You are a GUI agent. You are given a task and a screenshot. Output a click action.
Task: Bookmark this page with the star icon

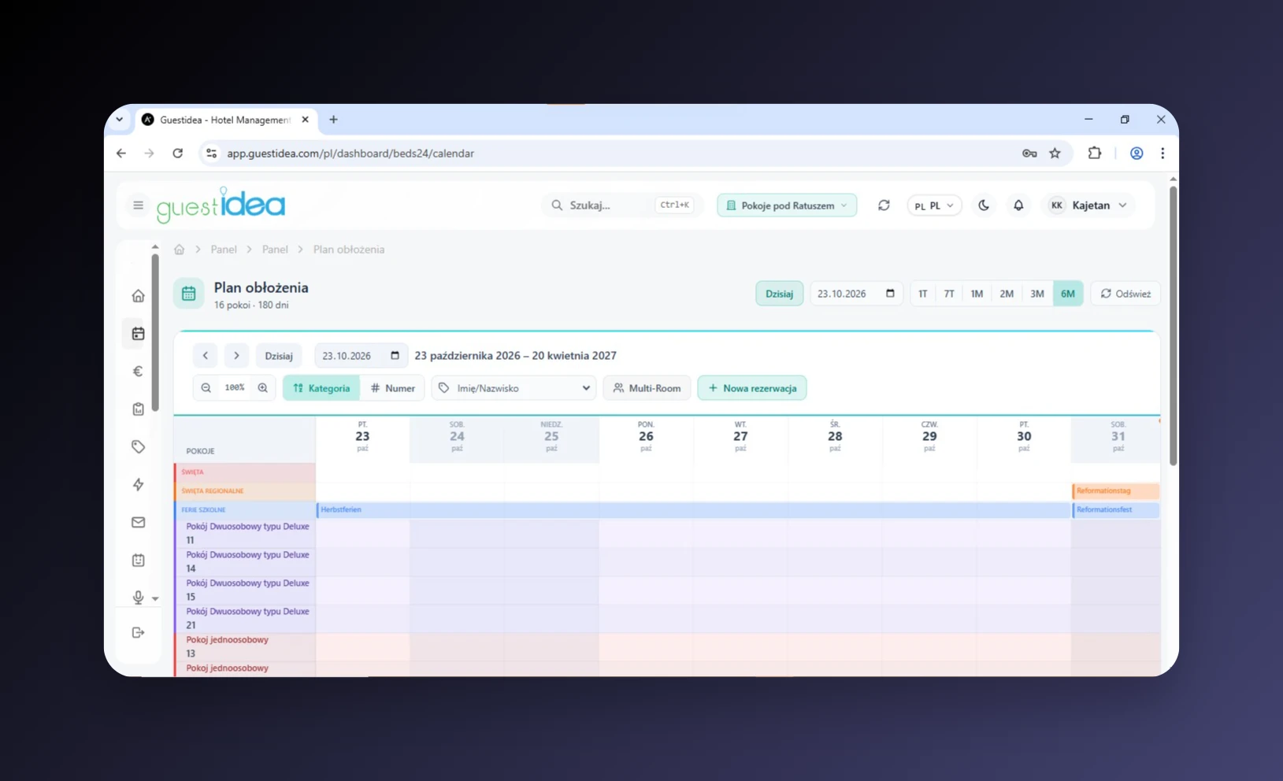[1055, 154]
